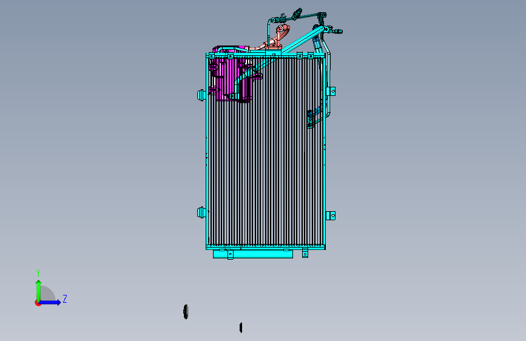Click the gray quarter-circle plane of the triad
The width and height of the screenshot is (526, 341).
pyautogui.click(x=48, y=294)
